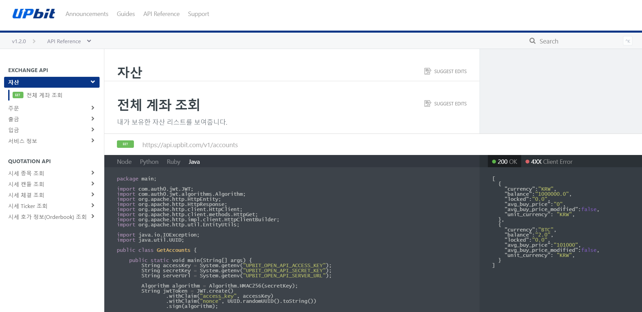This screenshot has width=642, height=312.
Task: Open 전체 계좌 조회 in sidebar
Action: click(45, 95)
